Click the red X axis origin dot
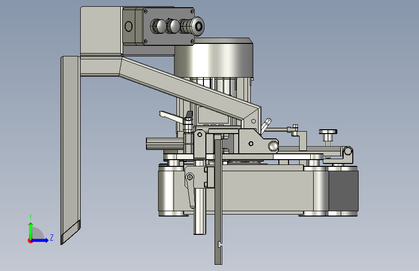The height and width of the screenshot is (271, 419). click(x=30, y=241)
